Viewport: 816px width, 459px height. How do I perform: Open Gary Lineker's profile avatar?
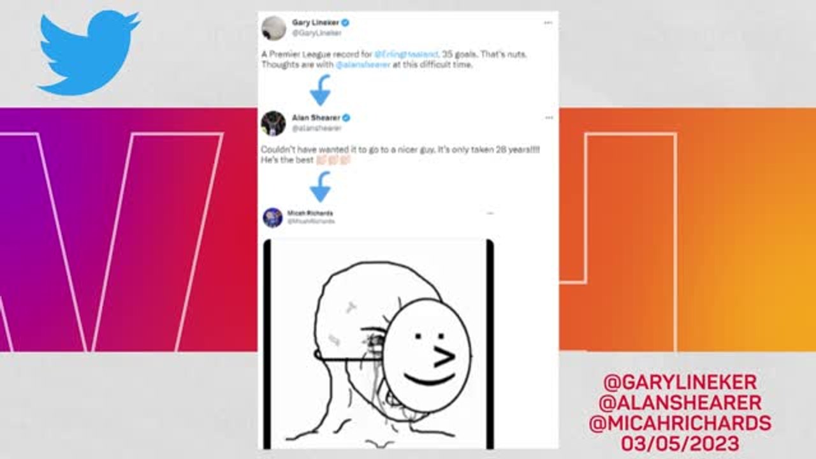click(x=273, y=28)
